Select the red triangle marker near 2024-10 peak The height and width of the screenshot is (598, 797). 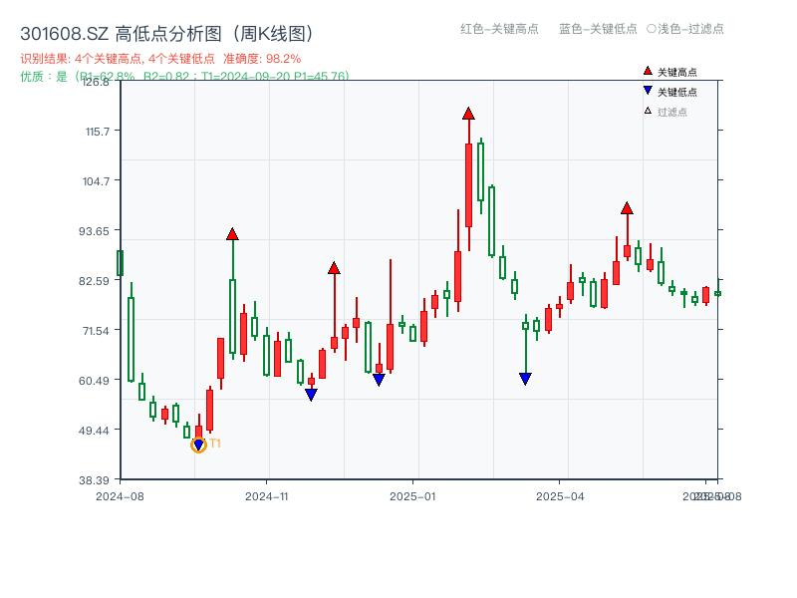coord(232,234)
